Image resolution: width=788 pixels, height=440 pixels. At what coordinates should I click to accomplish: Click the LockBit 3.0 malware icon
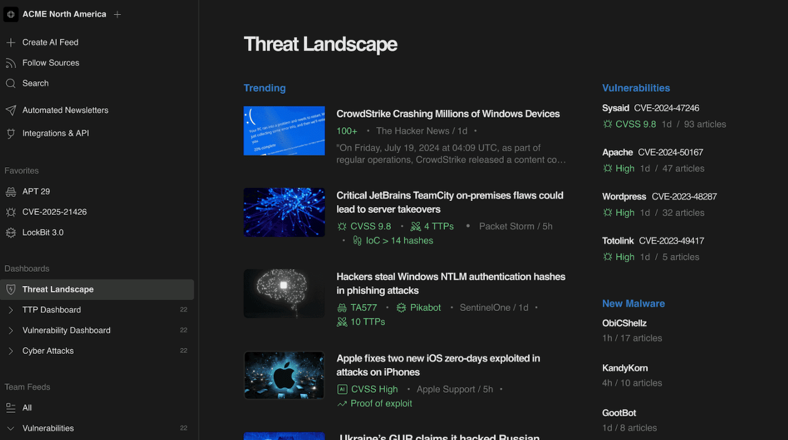(x=11, y=233)
